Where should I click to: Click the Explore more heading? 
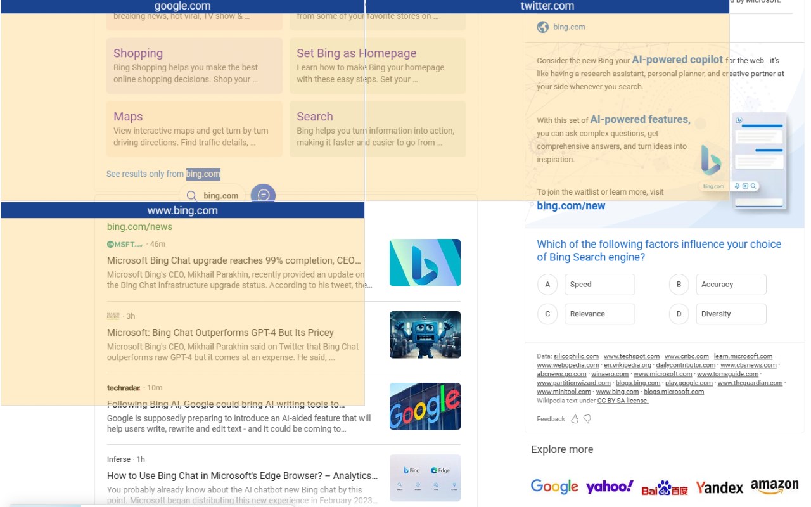point(562,449)
